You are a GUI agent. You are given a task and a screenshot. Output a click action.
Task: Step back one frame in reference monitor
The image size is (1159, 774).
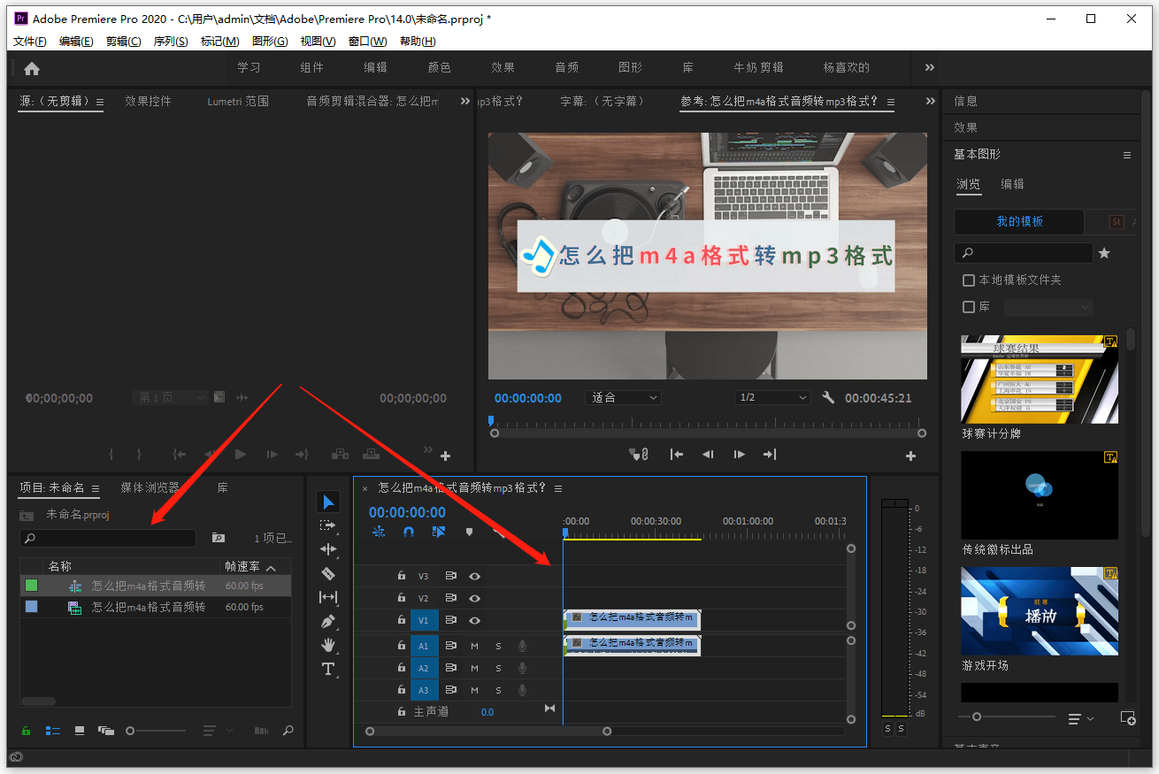[708, 455]
